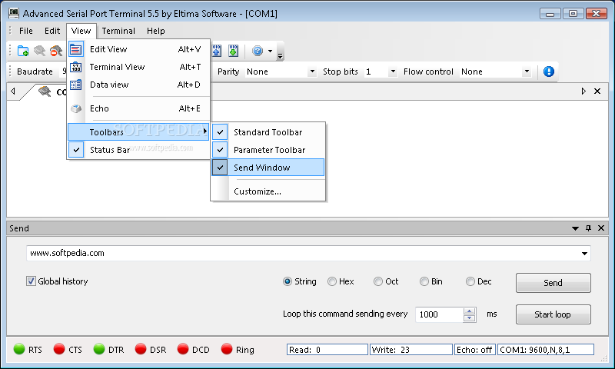
Task: Select the Hex radio button
Action: coord(332,281)
